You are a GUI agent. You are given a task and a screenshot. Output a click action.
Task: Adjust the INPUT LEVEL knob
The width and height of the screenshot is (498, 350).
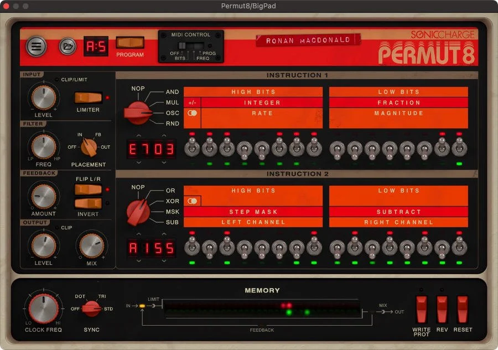click(44, 97)
